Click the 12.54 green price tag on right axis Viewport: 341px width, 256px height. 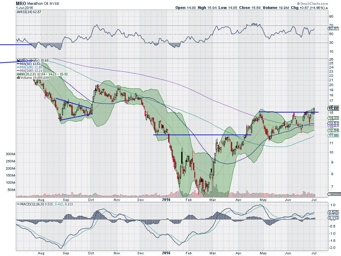[x=334, y=130]
